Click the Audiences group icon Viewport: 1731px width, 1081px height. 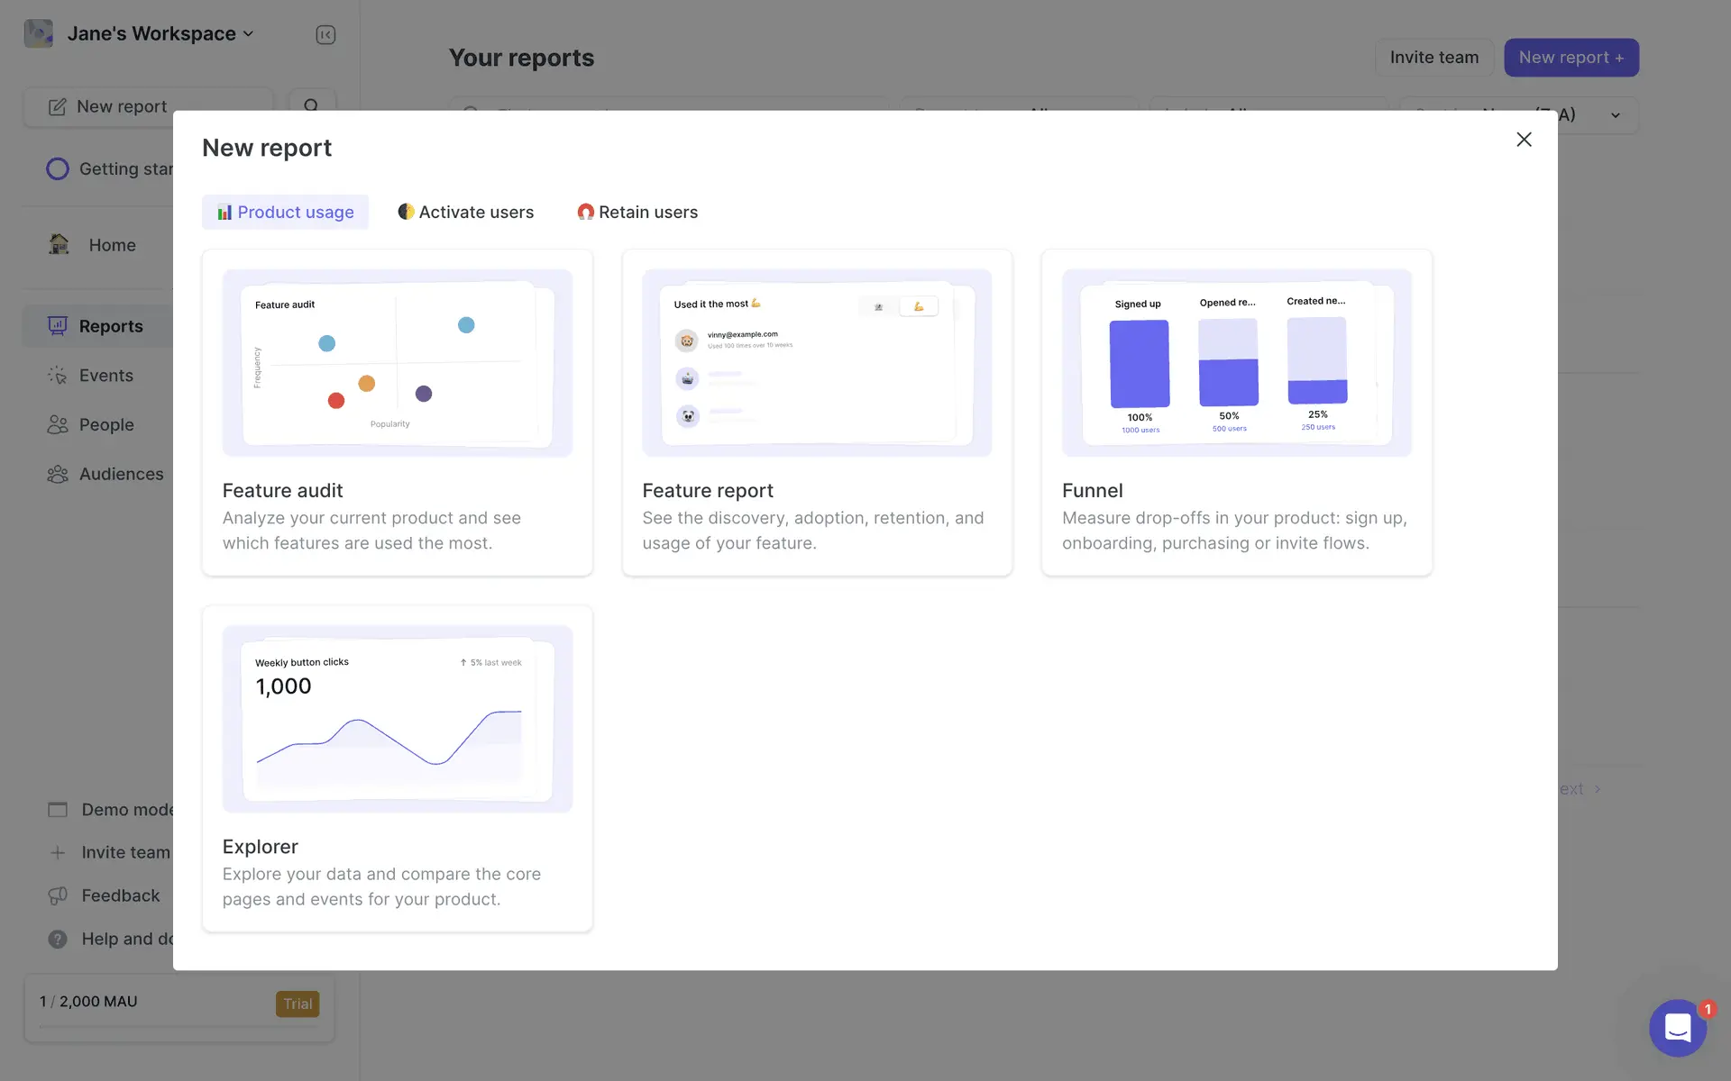(58, 474)
